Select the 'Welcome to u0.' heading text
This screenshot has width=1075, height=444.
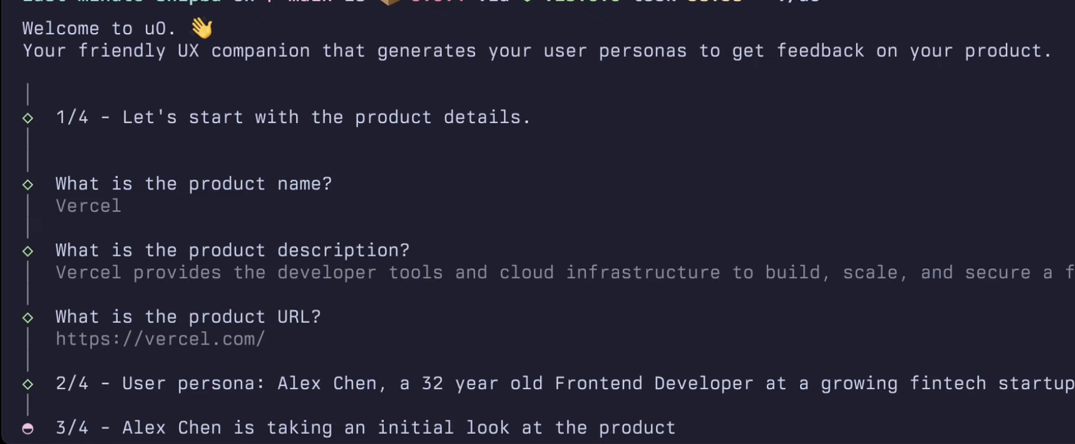pyautogui.click(x=100, y=29)
